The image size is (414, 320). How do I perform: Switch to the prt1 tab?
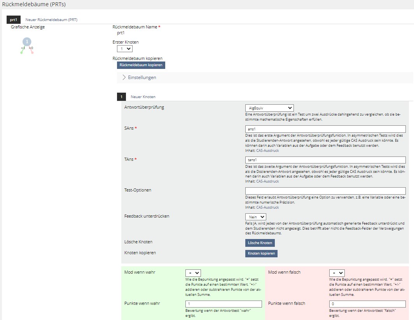14,19
